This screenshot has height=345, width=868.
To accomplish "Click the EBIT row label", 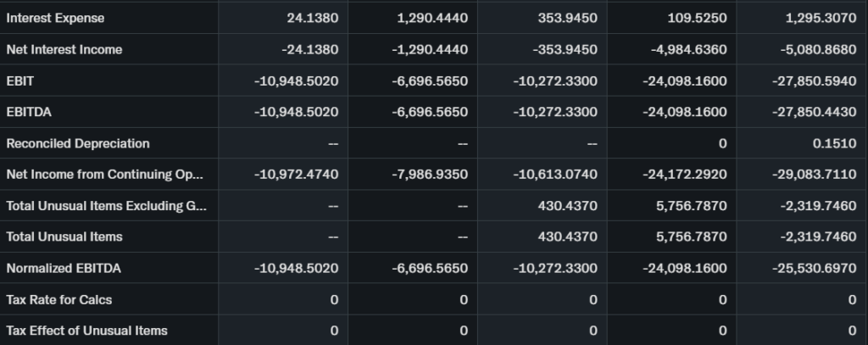I will coord(19,81).
